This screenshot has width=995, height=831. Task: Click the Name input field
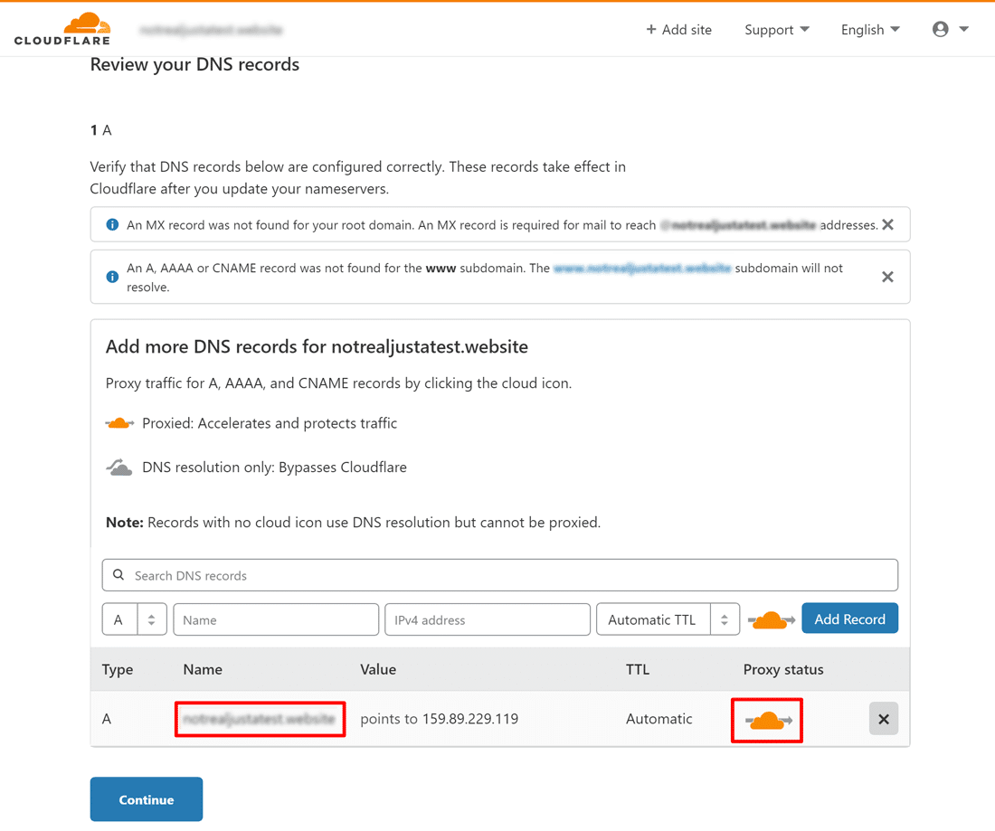(x=276, y=619)
